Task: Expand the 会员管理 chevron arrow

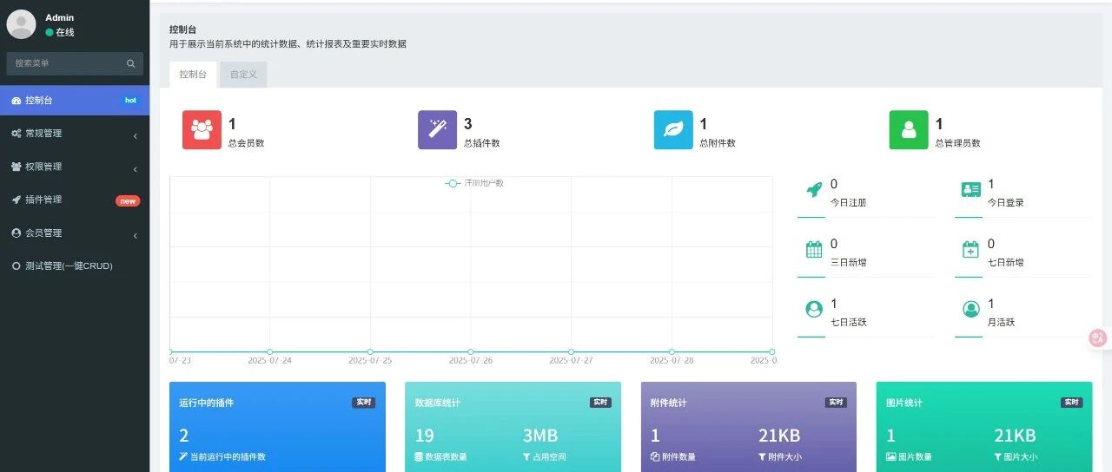Action: point(136,236)
